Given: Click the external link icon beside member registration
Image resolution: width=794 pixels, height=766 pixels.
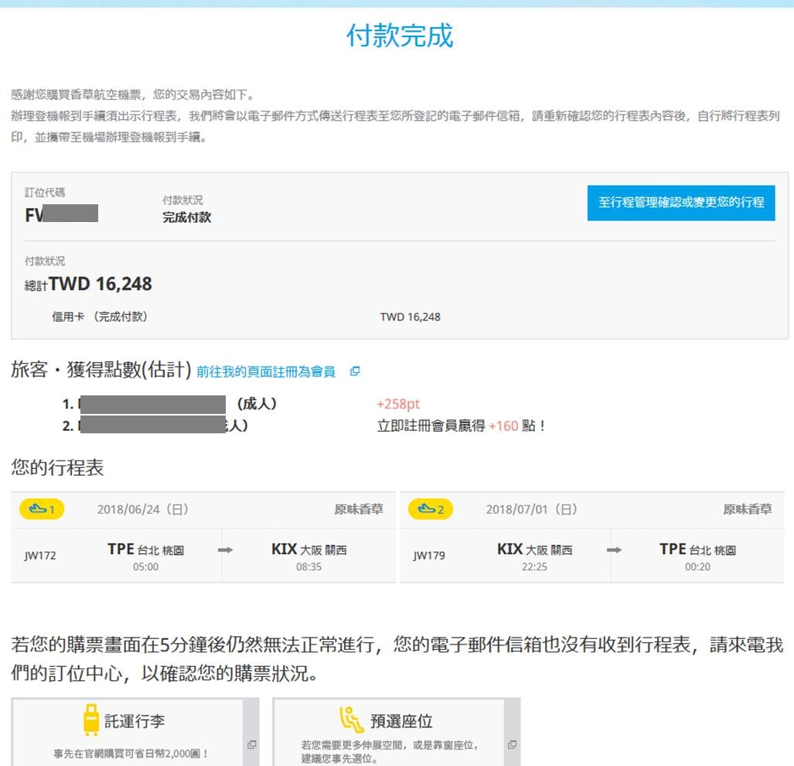Looking at the screenshot, I should (x=355, y=371).
